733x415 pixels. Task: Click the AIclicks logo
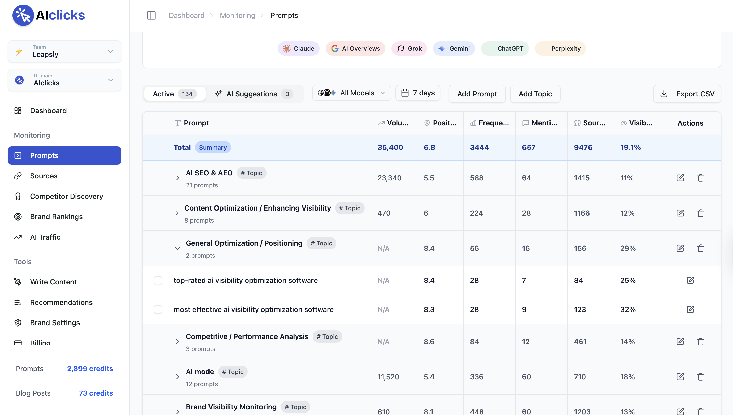[49, 15]
